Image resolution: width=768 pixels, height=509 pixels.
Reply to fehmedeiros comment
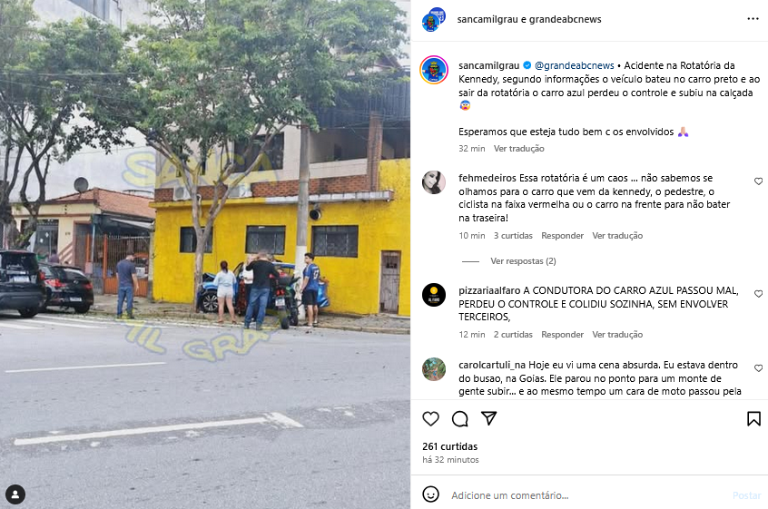pyautogui.click(x=562, y=235)
